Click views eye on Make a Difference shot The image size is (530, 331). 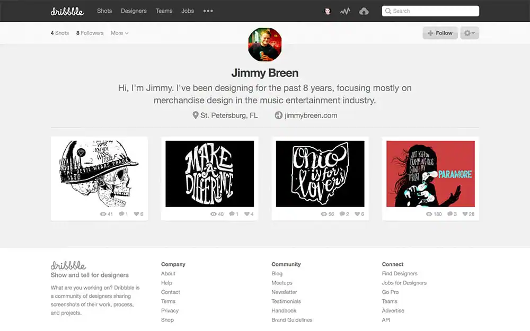(213, 214)
